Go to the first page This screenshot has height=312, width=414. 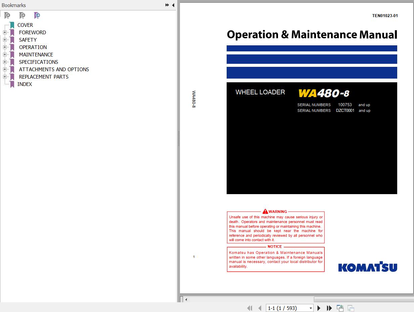pos(249,308)
